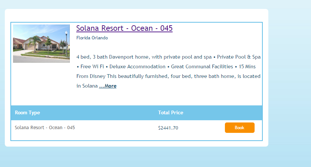Screen dimensions: 311x167
Task: Click the resort house thumbnail photo
Action: [x=41, y=43]
